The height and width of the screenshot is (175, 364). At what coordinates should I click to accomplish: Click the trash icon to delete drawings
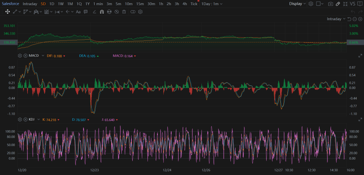pyautogui.click(x=124, y=12)
